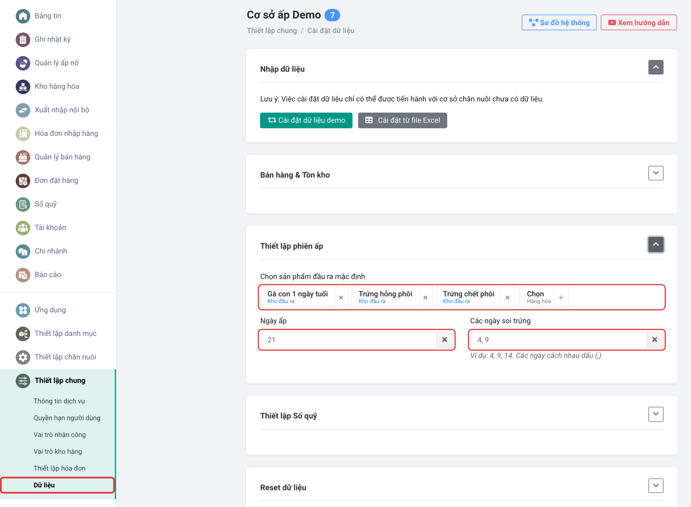Image resolution: width=691 pixels, height=507 pixels.
Task: Clear the Ngày ấp field value
Action: pyautogui.click(x=444, y=339)
